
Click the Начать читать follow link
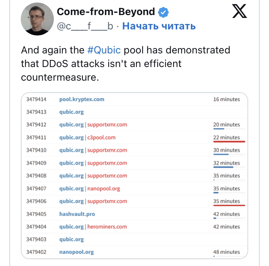pyautogui.click(x=159, y=26)
